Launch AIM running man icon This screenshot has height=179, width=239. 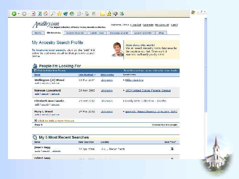(109, 14)
